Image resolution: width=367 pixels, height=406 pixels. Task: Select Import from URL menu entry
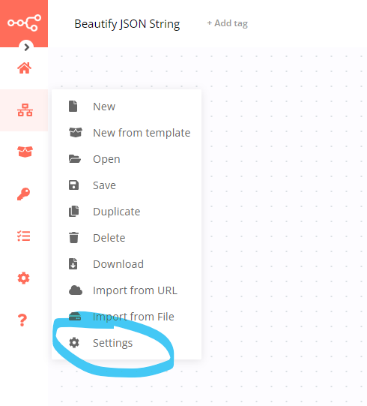point(127,290)
